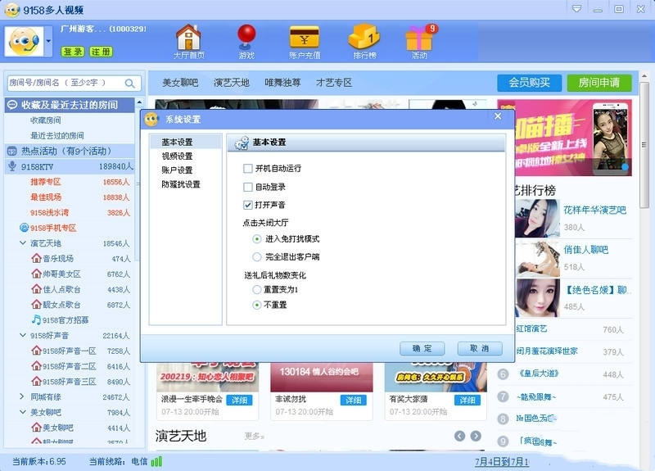Close the 系统设置 dialog
This screenshot has width=655, height=471.
click(x=498, y=116)
